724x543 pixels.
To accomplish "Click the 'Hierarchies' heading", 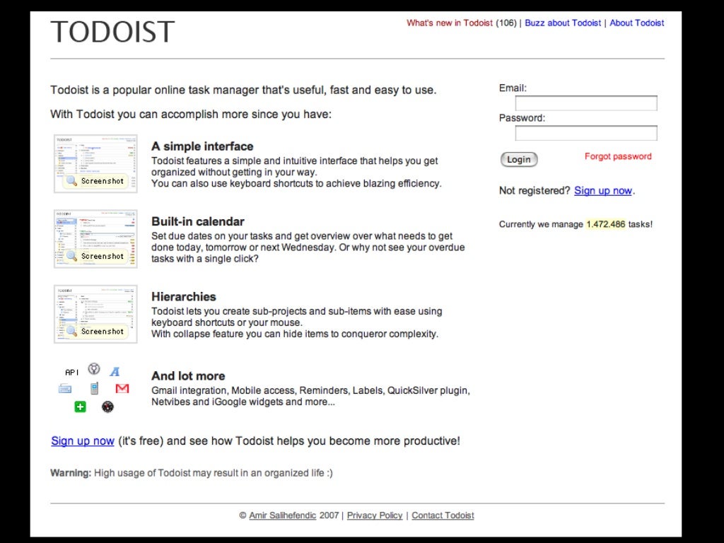I will pyautogui.click(x=184, y=297).
